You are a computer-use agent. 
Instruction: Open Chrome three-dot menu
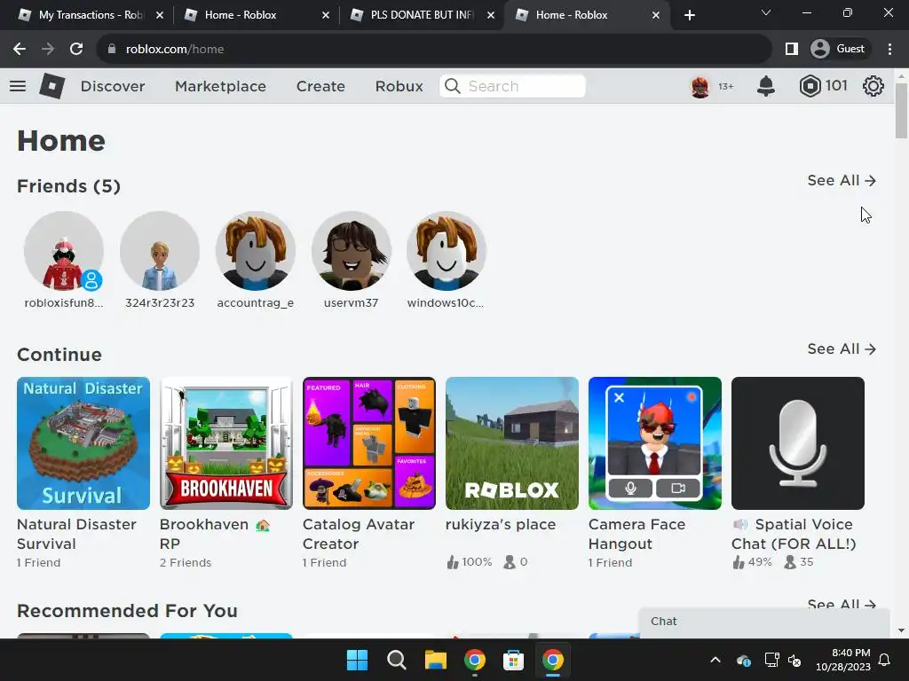889,50
